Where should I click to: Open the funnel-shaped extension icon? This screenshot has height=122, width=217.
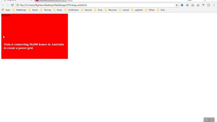click(203, 5)
